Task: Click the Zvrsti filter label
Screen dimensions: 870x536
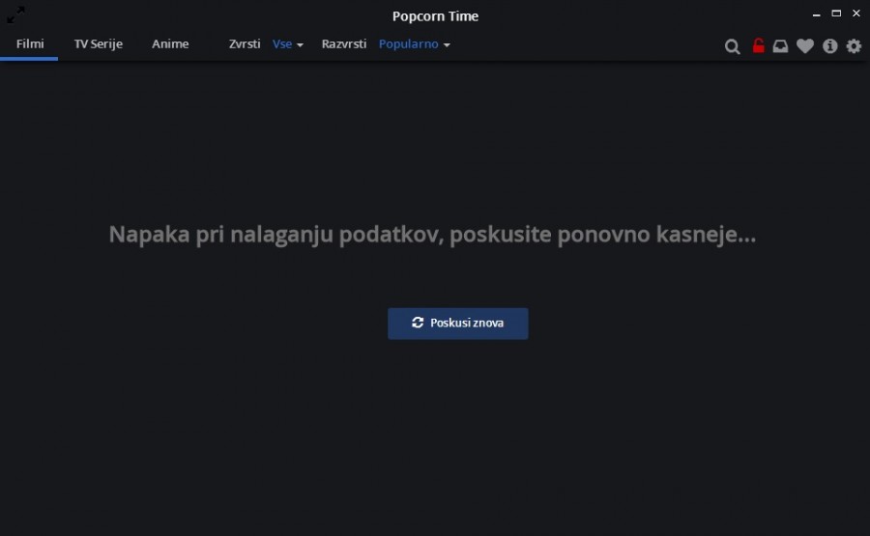Action: pos(245,44)
